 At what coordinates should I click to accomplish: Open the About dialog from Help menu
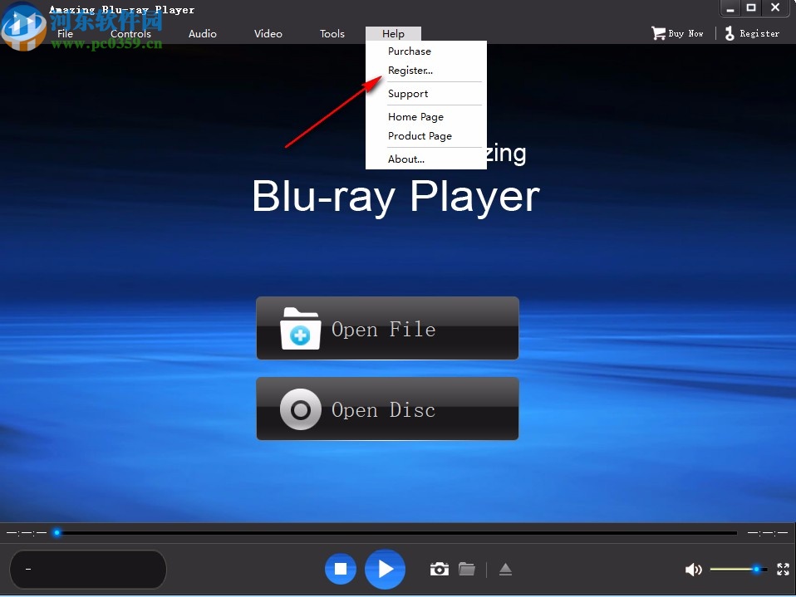405,159
